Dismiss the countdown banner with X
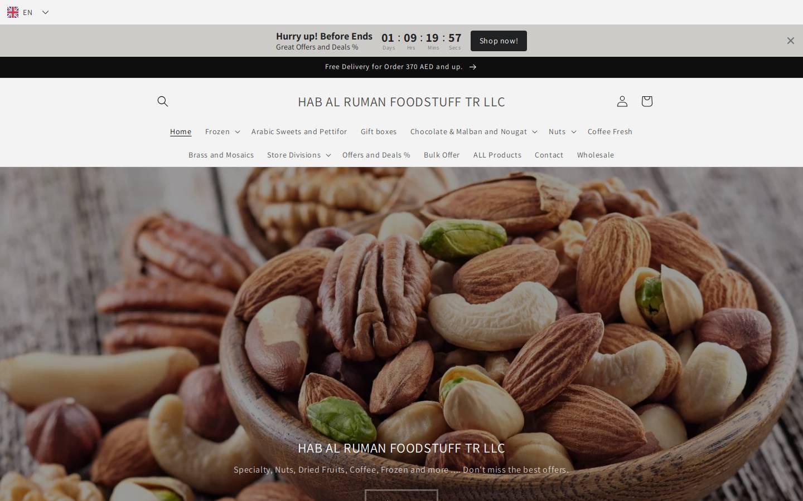 tap(790, 41)
